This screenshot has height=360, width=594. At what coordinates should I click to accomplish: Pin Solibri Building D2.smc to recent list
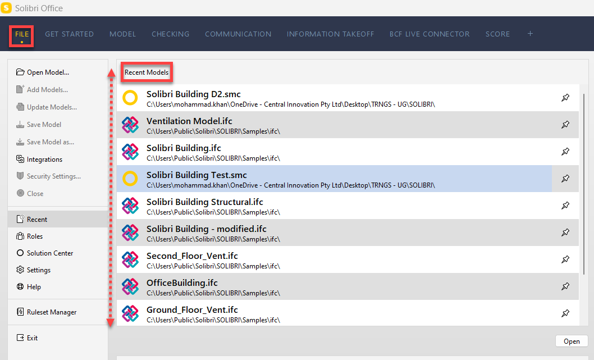tap(565, 97)
